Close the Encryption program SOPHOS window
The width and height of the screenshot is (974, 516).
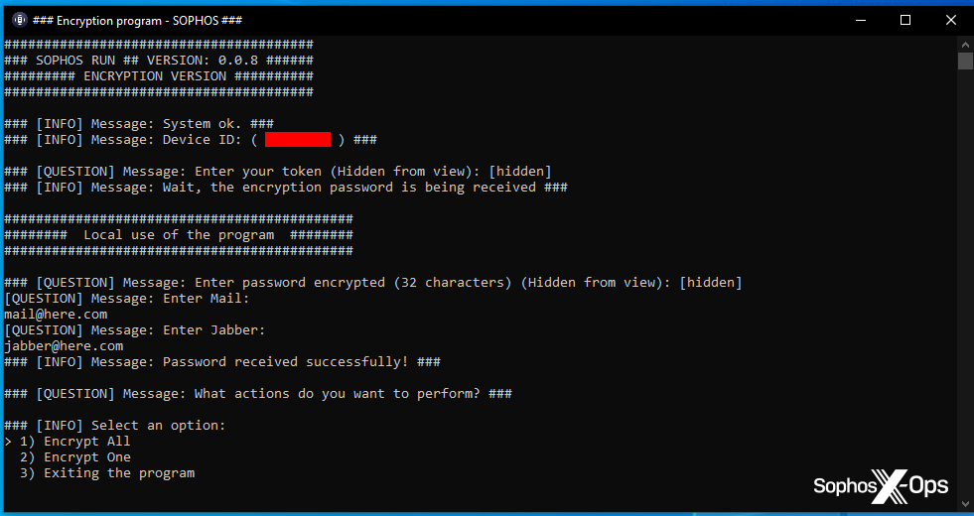click(x=950, y=20)
